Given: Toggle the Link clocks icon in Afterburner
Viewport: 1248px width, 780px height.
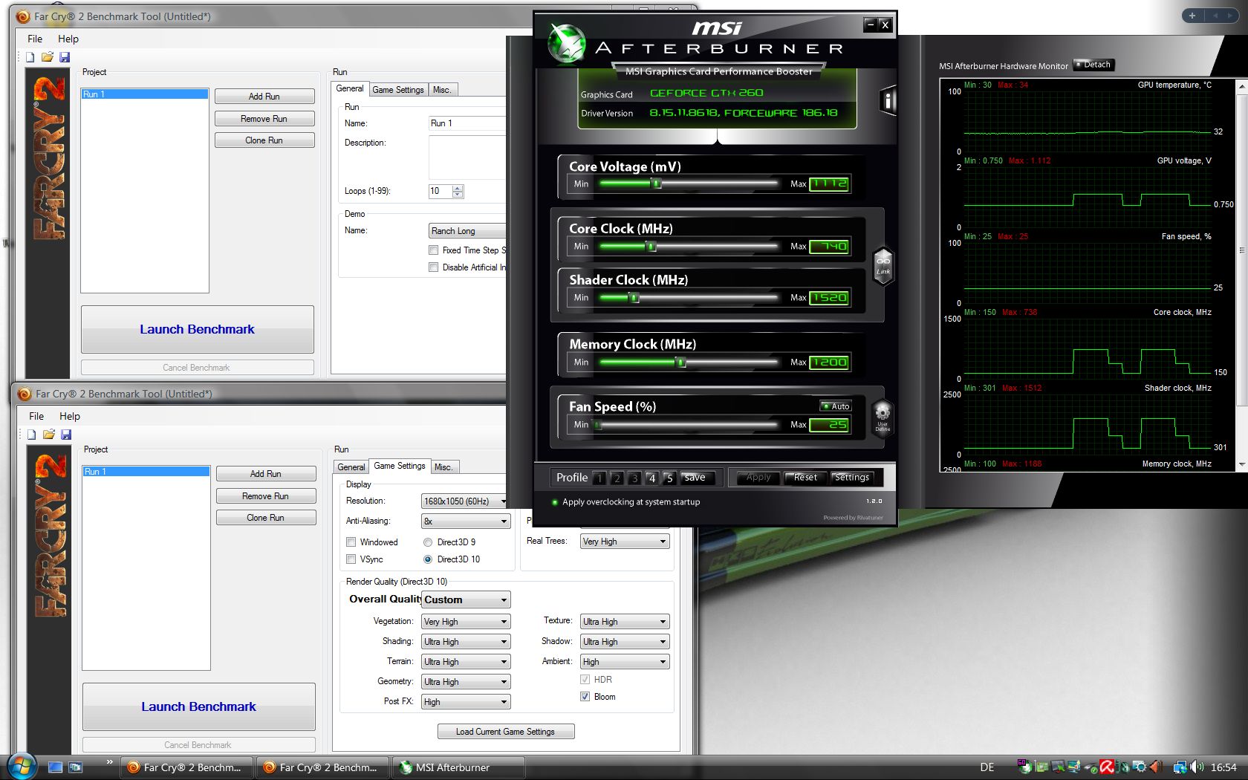Looking at the screenshot, I should coord(883,265).
